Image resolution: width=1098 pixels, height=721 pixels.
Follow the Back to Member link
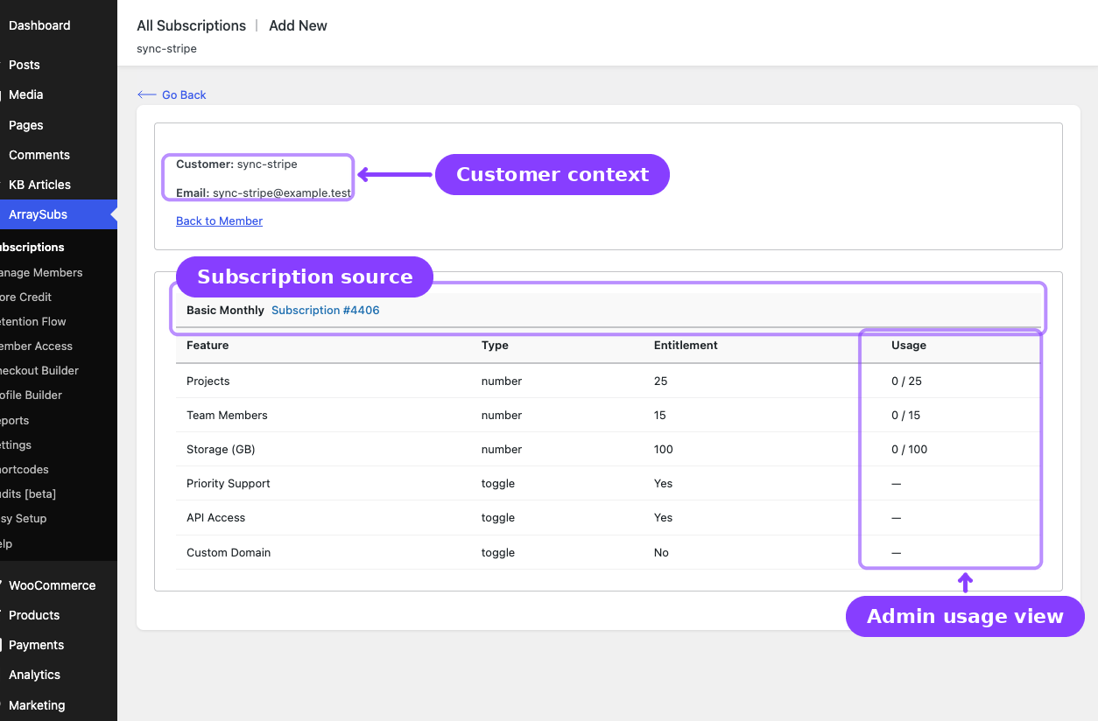[219, 220]
